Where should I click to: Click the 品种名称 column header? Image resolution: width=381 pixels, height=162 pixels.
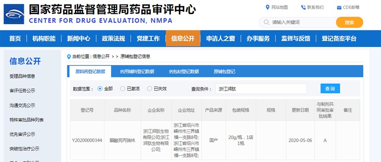[122, 110]
